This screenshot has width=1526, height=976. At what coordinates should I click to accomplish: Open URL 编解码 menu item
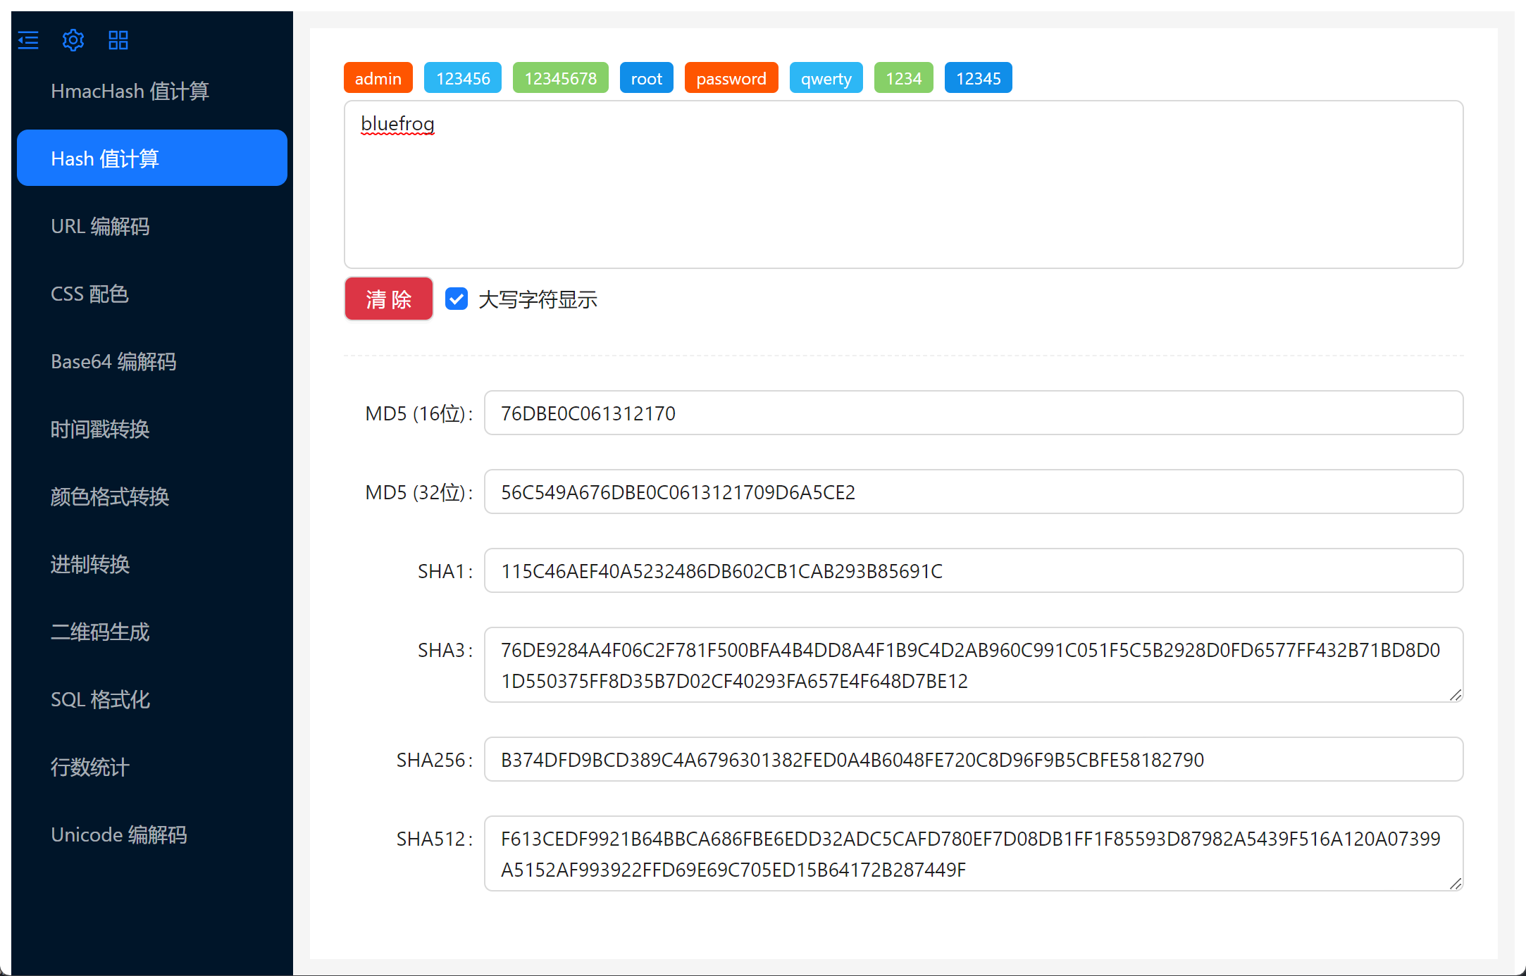click(x=100, y=226)
